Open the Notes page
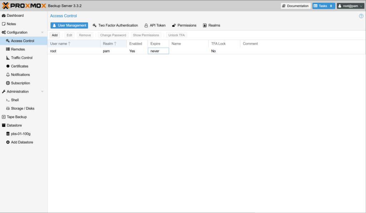Image resolution: width=366 pixels, height=213 pixels. click(11, 24)
